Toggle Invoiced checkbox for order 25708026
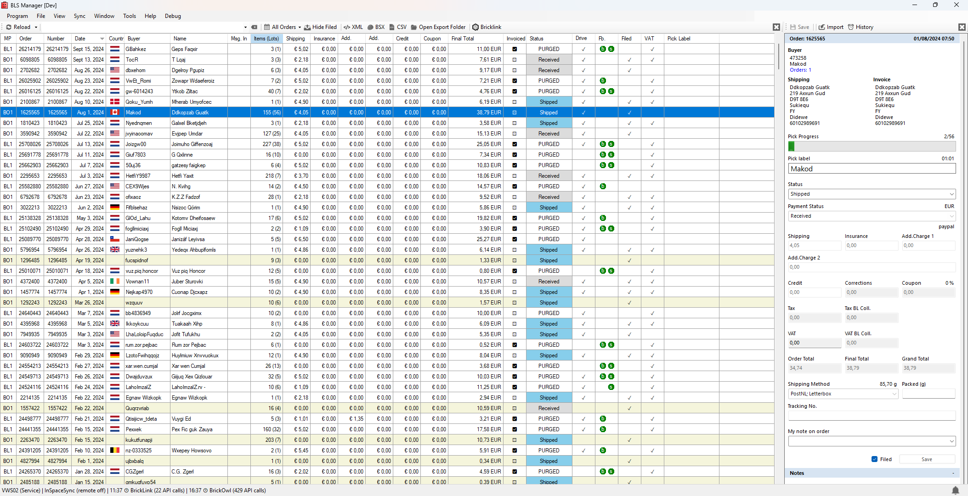Viewport: 968px width, 496px height. tap(515, 144)
